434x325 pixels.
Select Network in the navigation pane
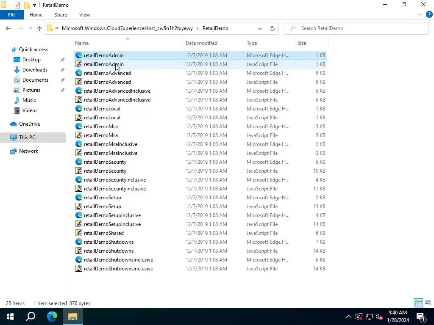coord(28,151)
